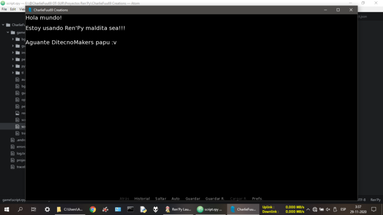
Task: Click the Windows Start button
Action: (x=6, y=210)
